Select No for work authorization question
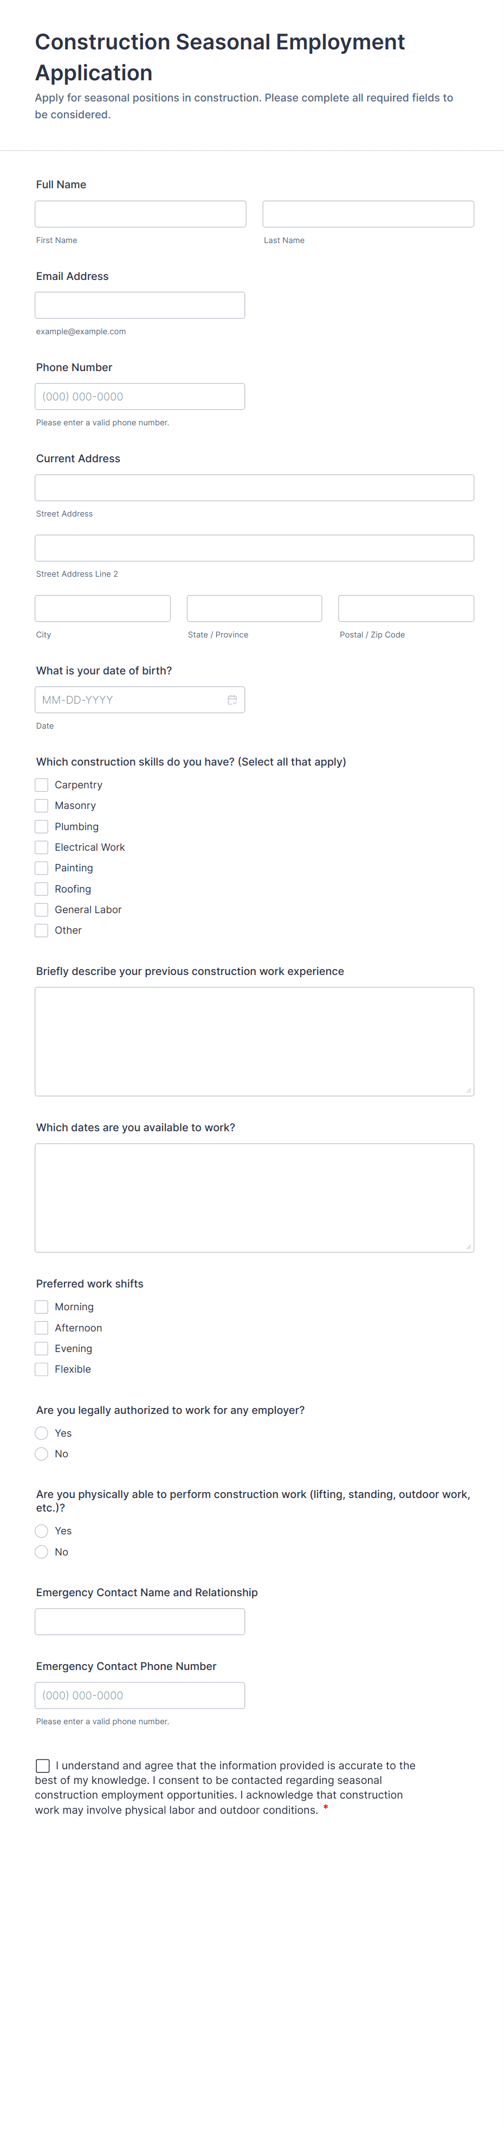 point(41,1453)
